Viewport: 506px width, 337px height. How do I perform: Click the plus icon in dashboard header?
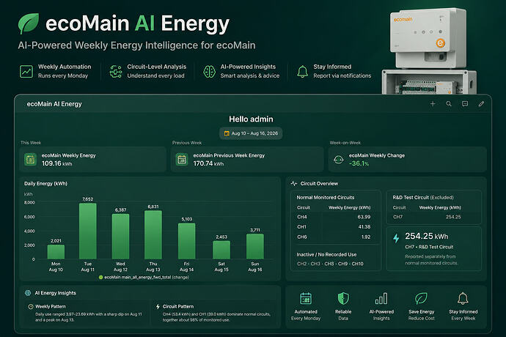tap(433, 104)
